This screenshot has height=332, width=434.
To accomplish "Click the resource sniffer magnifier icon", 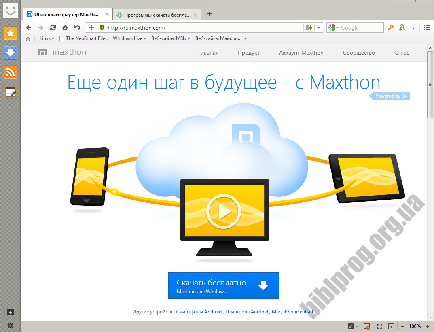I will pos(402,28).
